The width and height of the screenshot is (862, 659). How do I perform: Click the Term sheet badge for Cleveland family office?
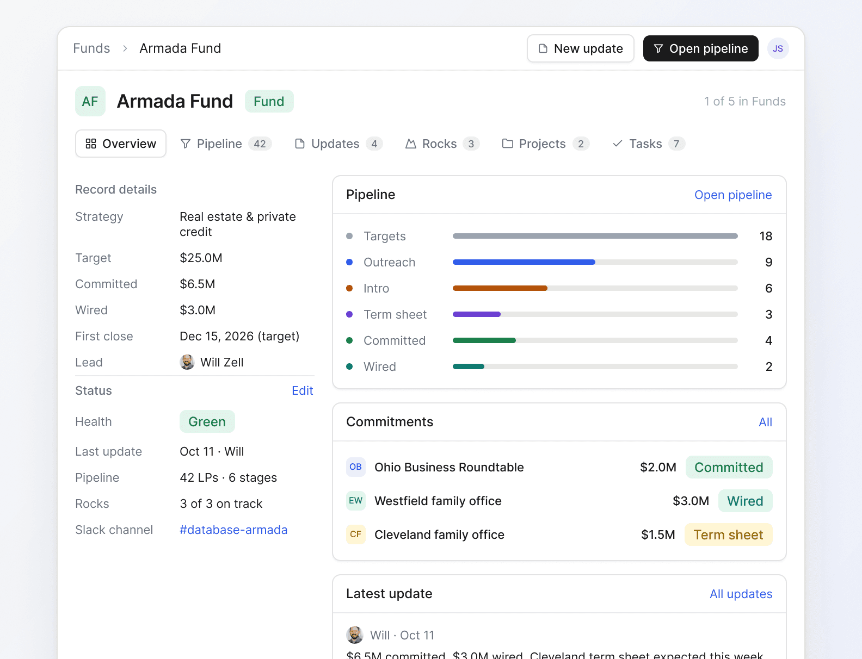click(x=729, y=534)
